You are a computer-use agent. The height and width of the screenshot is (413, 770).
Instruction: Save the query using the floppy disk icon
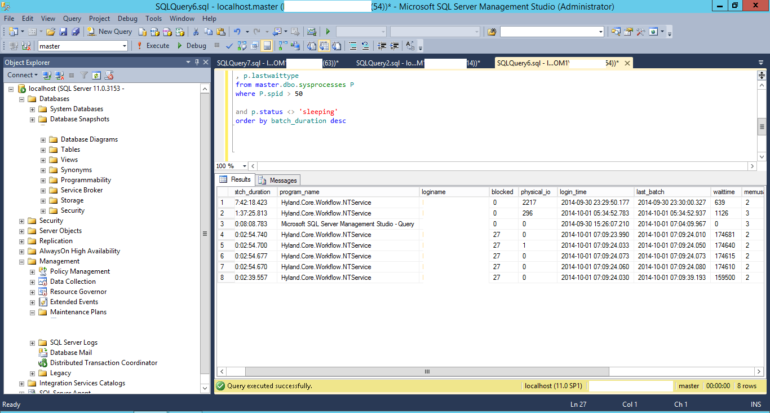[x=63, y=32]
